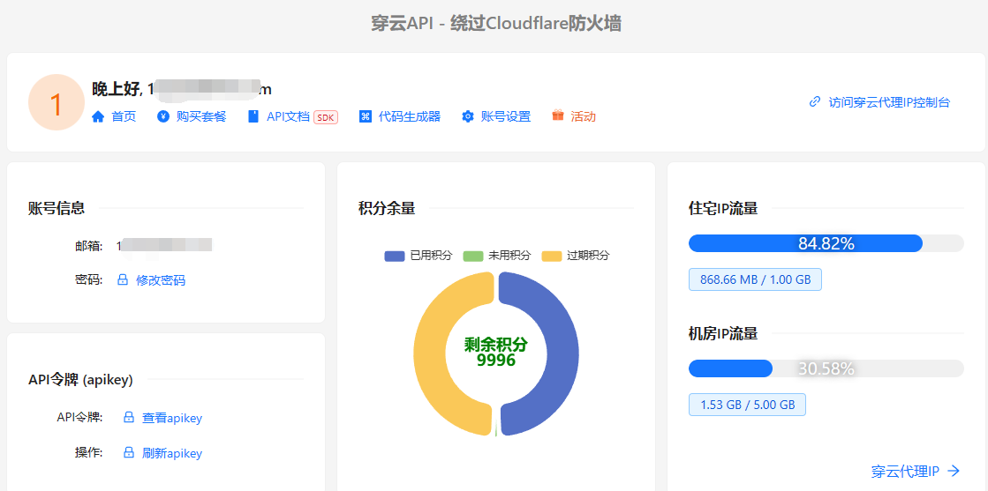The image size is (988, 491).
Task: Click the home icon beside 首页
Action: tap(98, 116)
